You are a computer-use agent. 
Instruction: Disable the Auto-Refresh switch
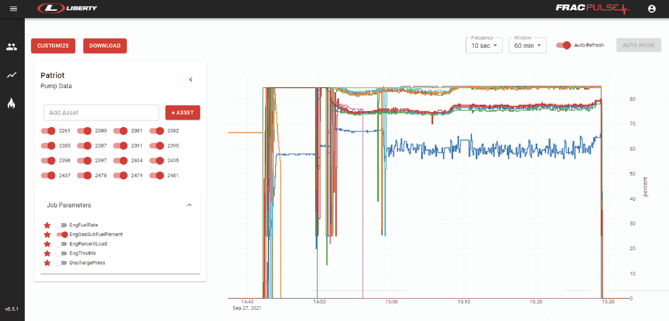click(x=563, y=45)
